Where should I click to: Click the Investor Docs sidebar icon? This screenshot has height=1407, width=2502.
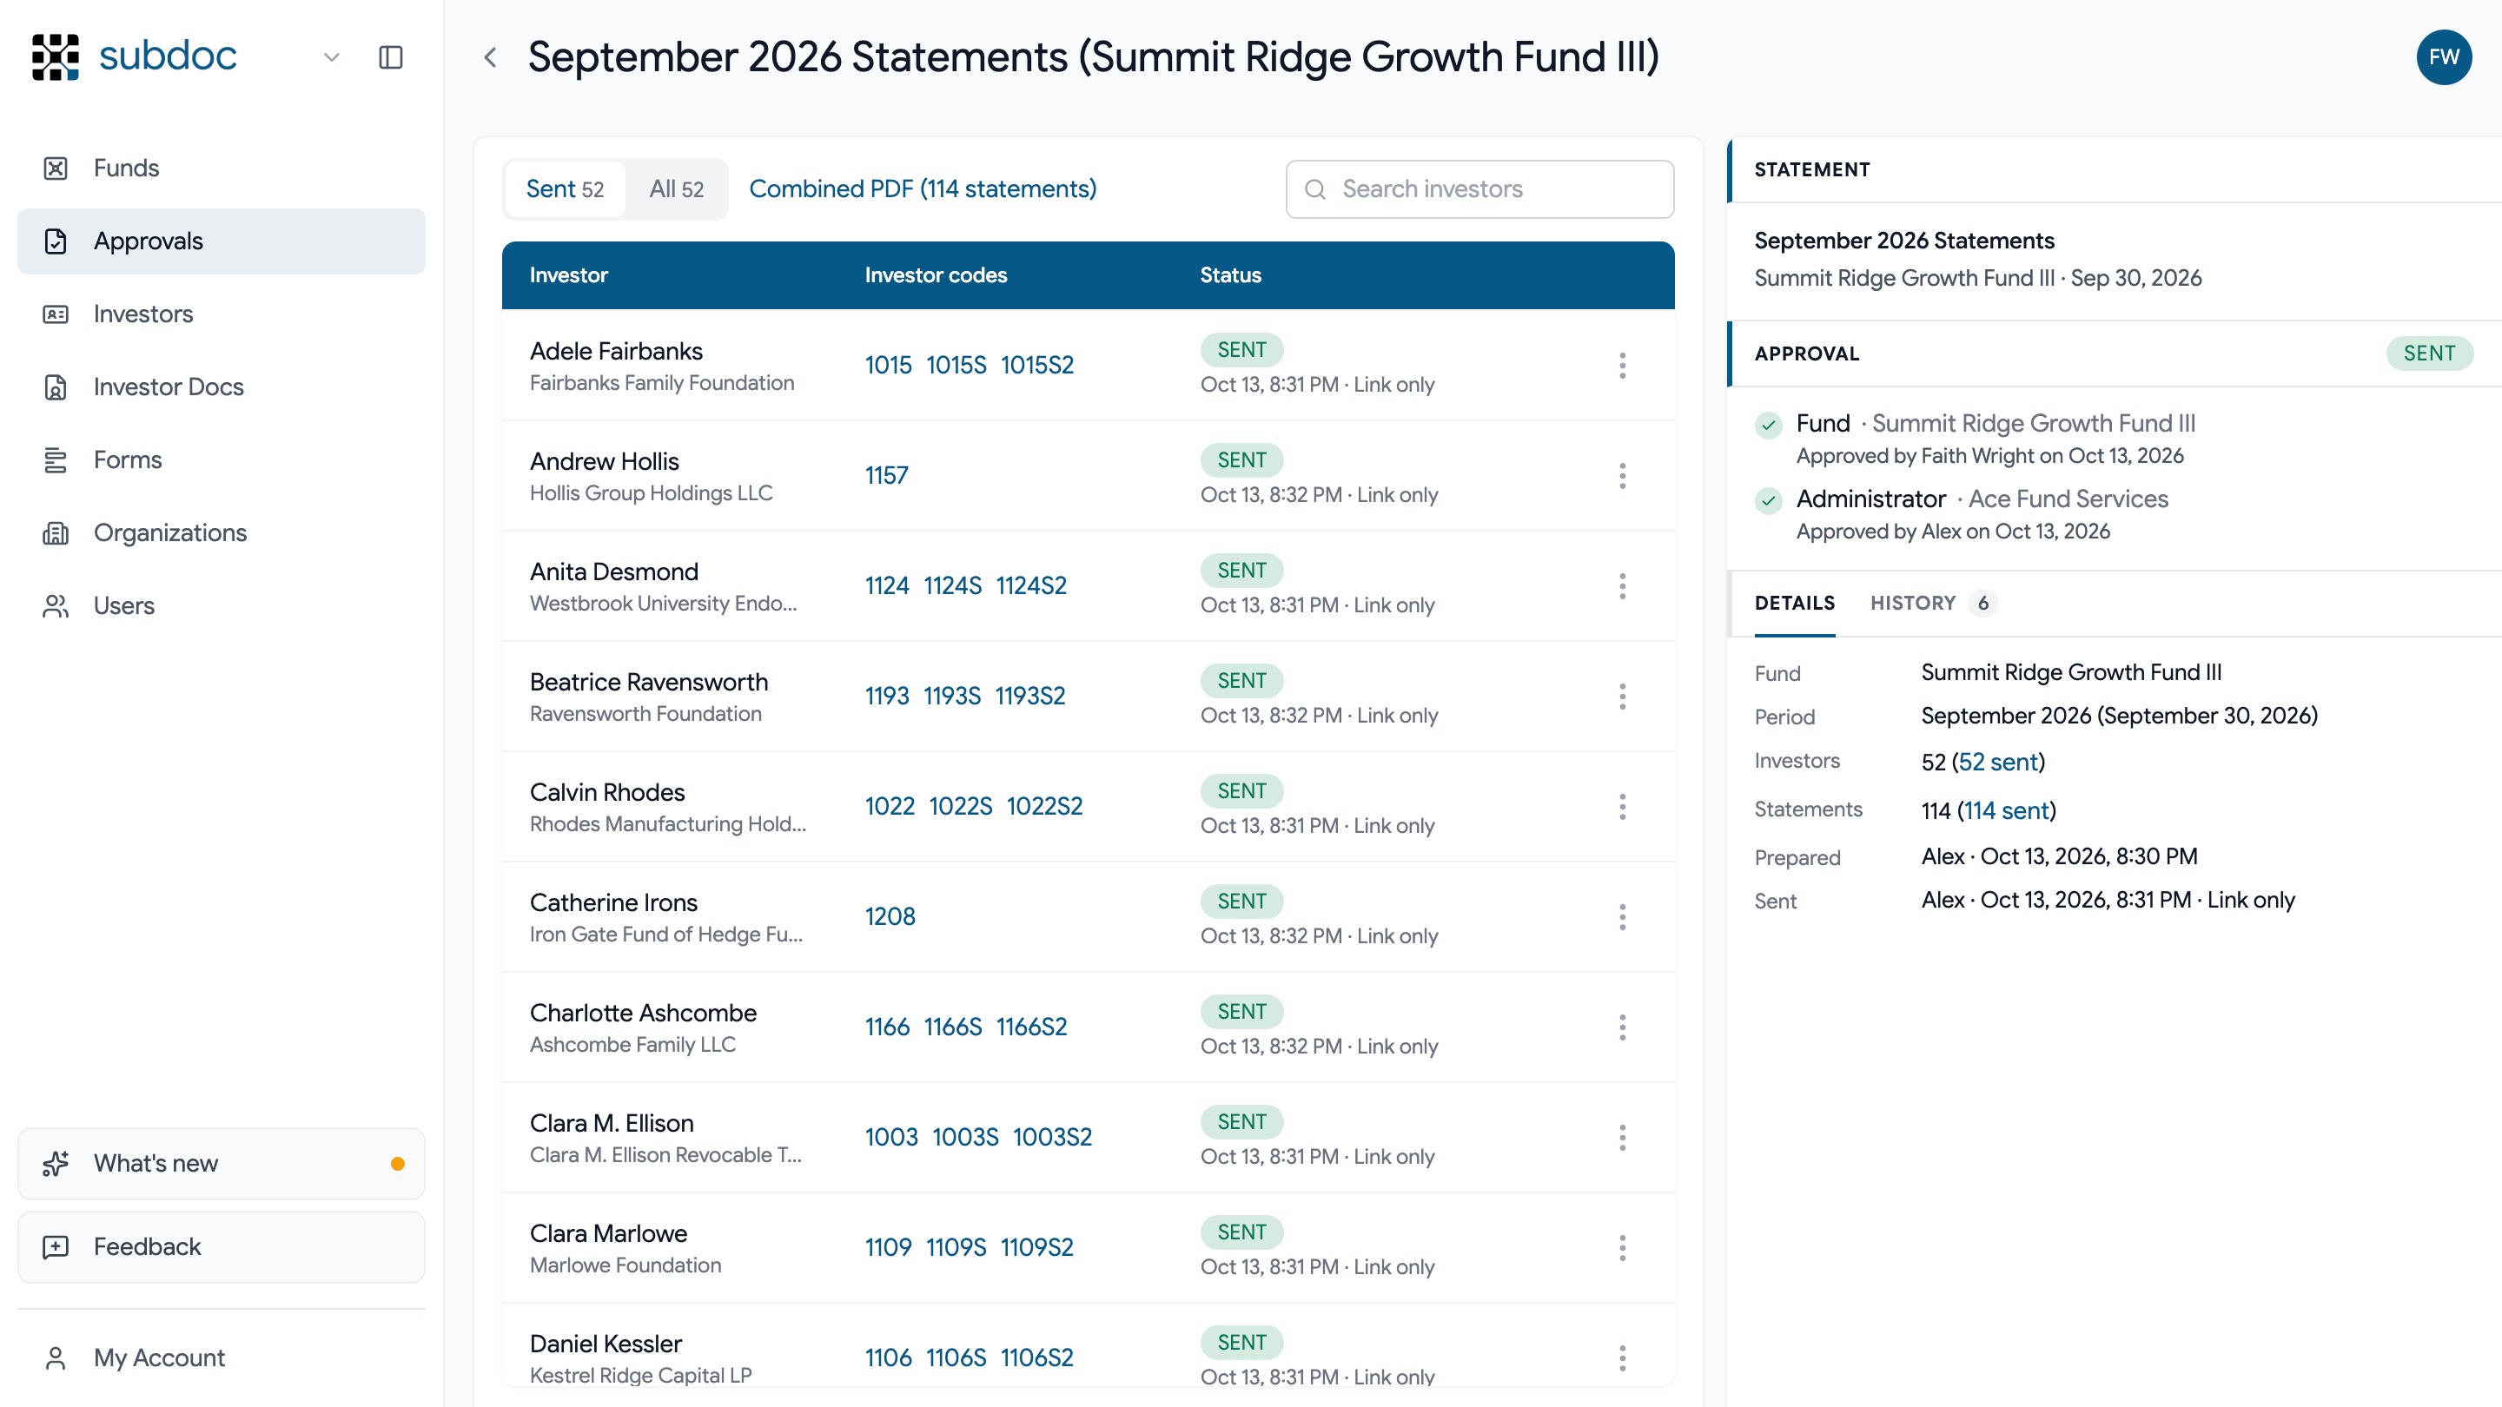coord(56,386)
